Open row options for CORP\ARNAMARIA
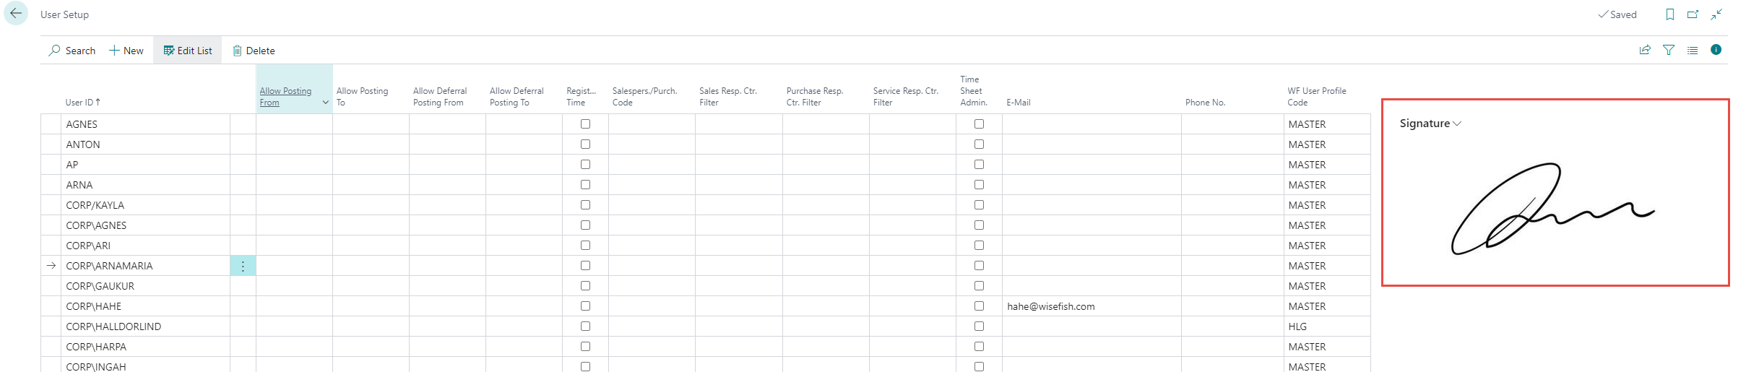 pos(243,266)
